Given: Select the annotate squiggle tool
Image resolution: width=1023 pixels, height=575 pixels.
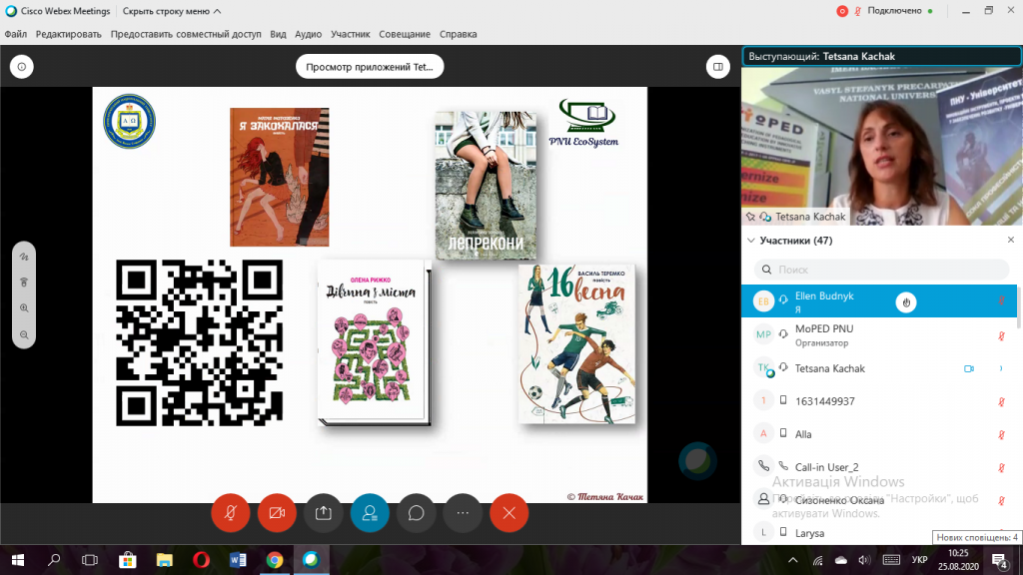Looking at the screenshot, I should [24, 258].
